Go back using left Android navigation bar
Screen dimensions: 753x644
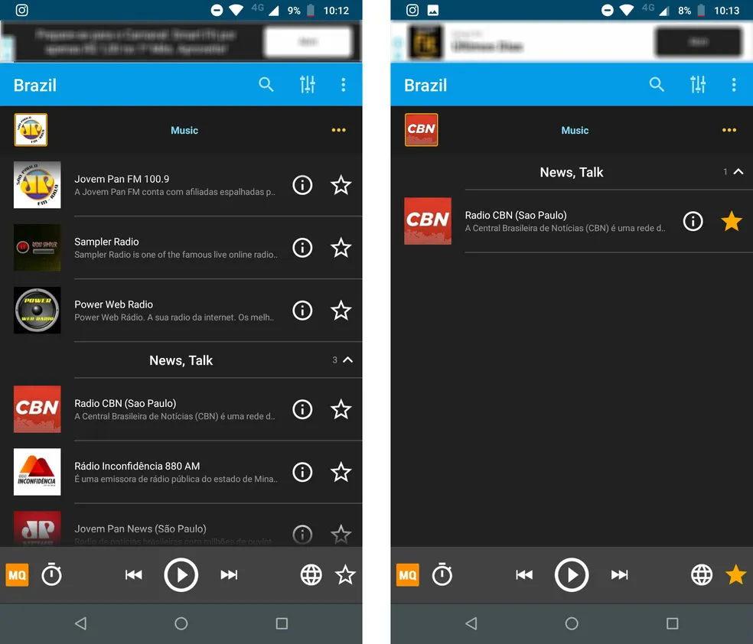tap(80, 623)
